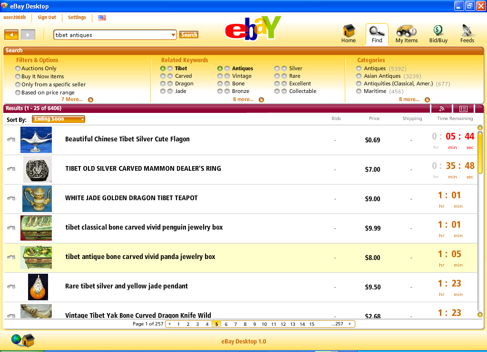This screenshot has width=487, height=352.
Task: Enable the Auctions Only filter
Action: pyautogui.click(x=18, y=68)
